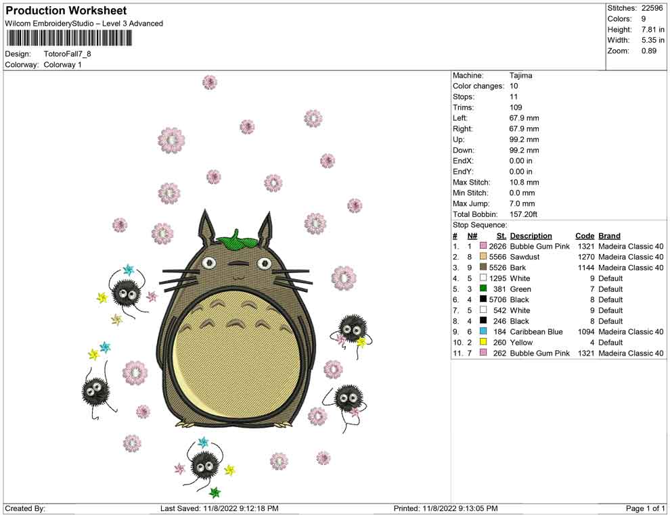
Task: Click the "Caribbean Blue" description text
Action: click(x=536, y=332)
